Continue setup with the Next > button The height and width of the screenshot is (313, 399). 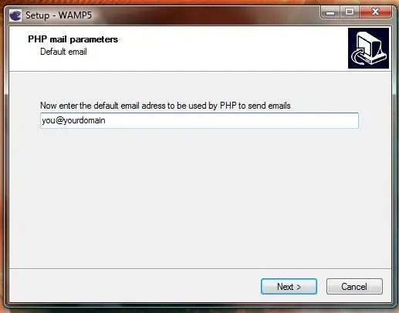pyautogui.click(x=289, y=287)
